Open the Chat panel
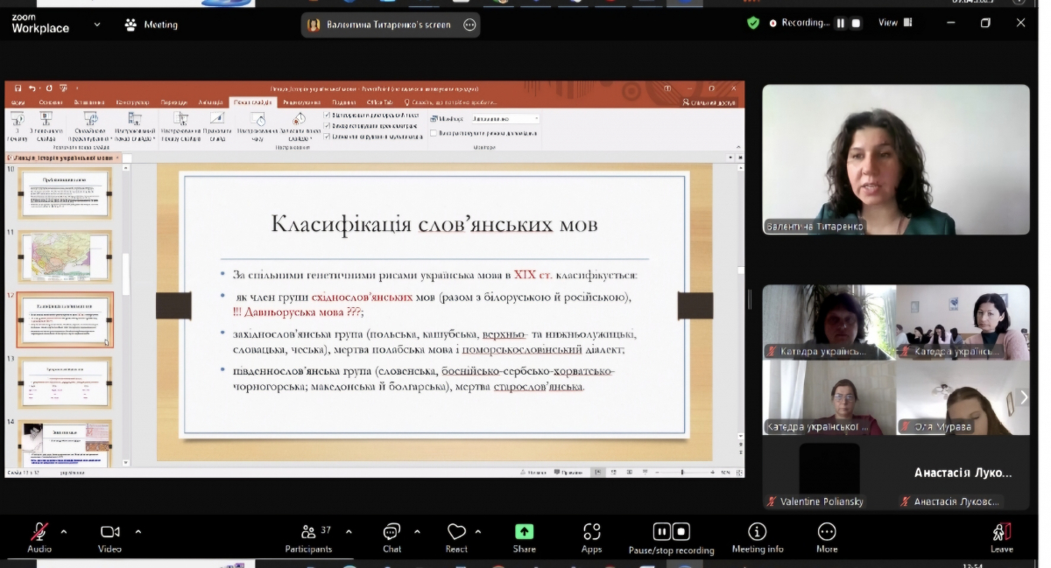The width and height of the screenshot is (1051, 568). point(391,536)
